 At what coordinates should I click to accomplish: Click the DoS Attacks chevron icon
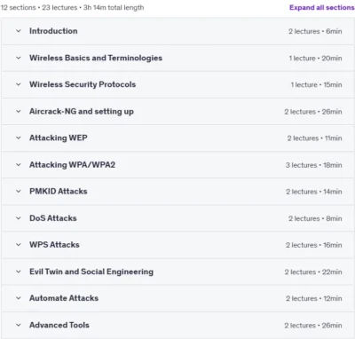tap(19, 218)
